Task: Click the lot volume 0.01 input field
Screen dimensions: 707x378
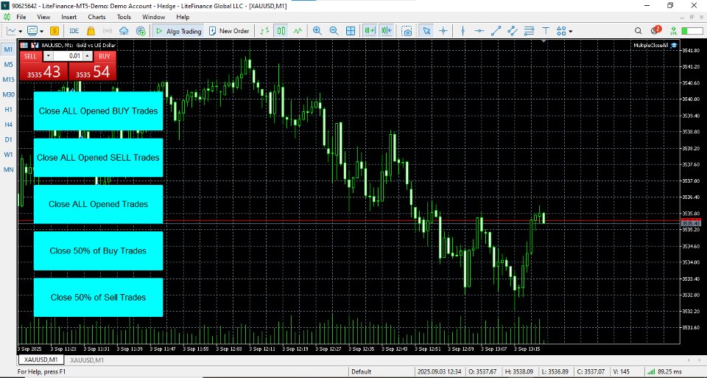Action: 68,57
